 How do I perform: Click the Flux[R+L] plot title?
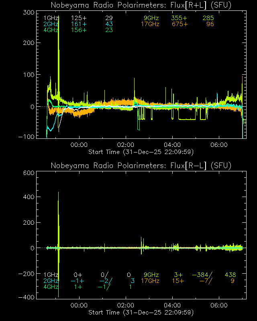pos(141,5)
